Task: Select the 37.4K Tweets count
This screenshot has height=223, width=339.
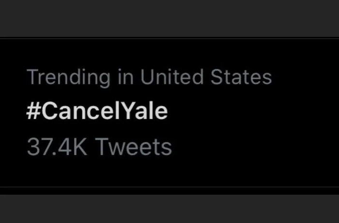Action: coord(99,147)
